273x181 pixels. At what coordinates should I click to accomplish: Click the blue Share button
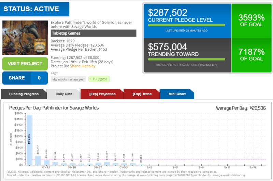coord(16,78)
